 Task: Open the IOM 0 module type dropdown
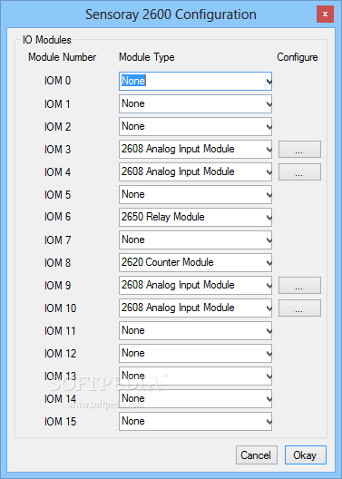point(195,81)
